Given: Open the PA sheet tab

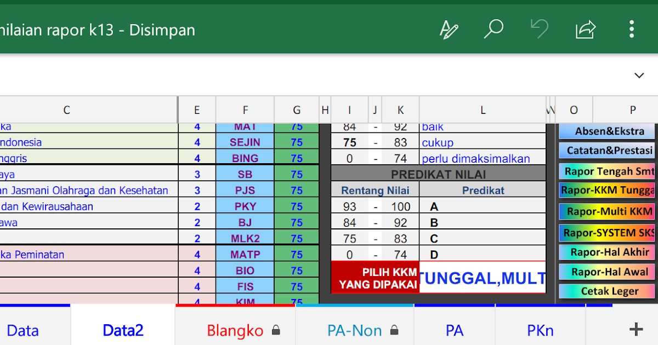Looking at the screenshot, I should click(454, 330).
